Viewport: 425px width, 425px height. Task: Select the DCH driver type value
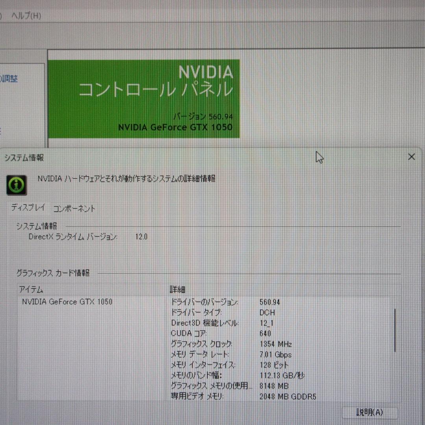tap(267, 312)
